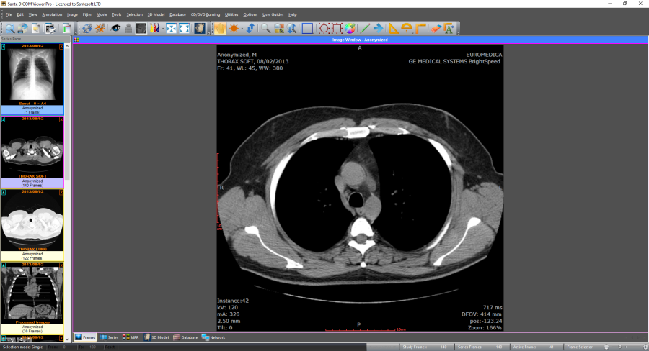Click the eraser annotation tool
Viewport: 649px width, 351px height.
tap(436, 28)
